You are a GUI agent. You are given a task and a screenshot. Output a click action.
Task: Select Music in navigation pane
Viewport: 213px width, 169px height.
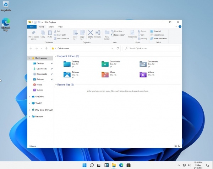(40, 85)
